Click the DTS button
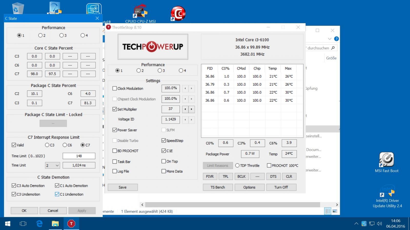This screenshot has width=410, height=230. coord(273,176)
